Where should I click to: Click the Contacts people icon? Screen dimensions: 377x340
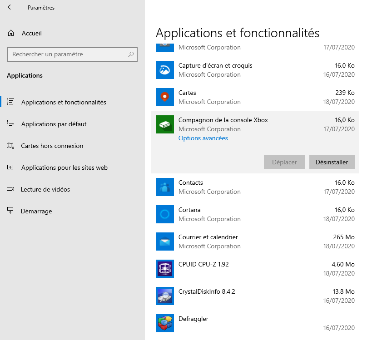click(165, 187)
